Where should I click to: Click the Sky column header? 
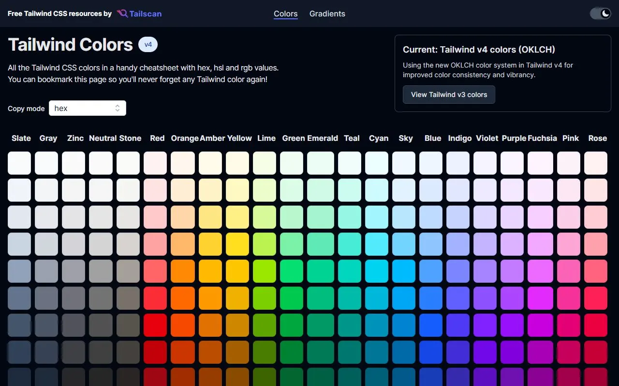click(x=406, y=138)
